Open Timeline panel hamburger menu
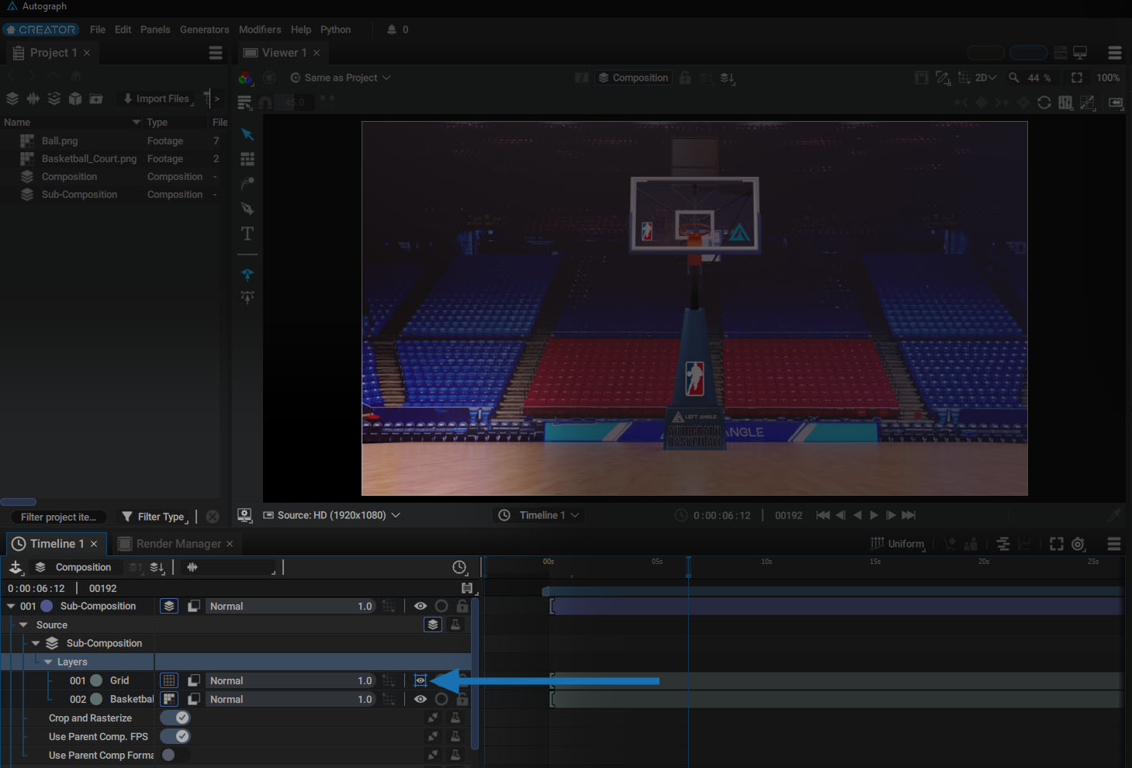1132x768 pixels. point(1114,544)
